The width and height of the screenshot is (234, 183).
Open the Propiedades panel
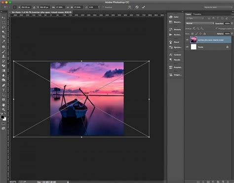[175, 67]
